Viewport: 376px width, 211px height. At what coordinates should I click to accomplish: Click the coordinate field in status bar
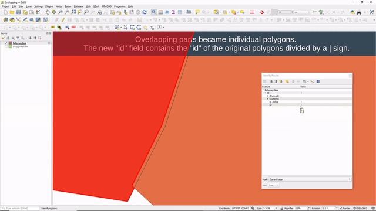241,209
